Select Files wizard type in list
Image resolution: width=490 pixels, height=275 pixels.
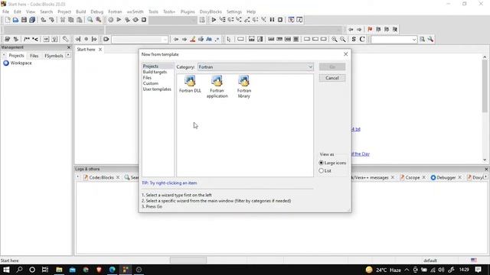[x=147, y=78]
